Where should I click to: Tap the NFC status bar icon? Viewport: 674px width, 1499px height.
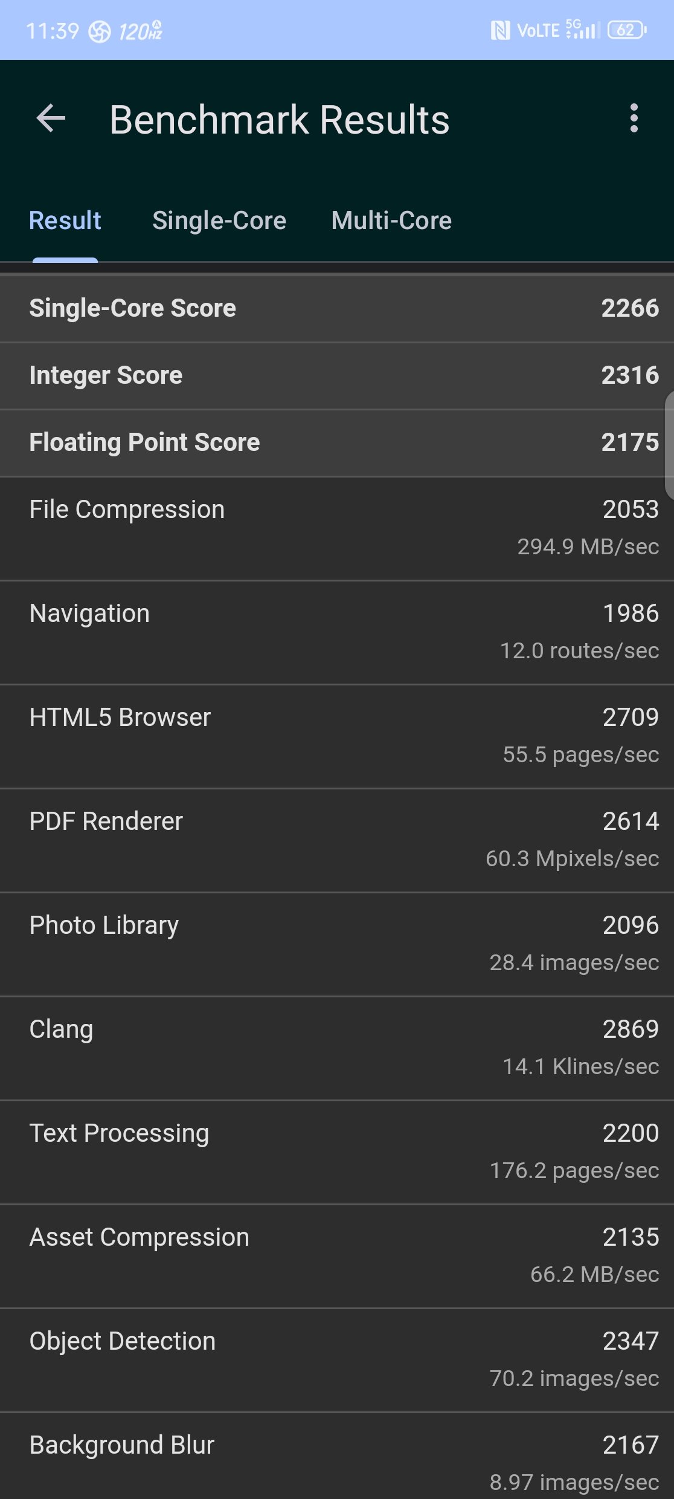[x=500, y=30]
